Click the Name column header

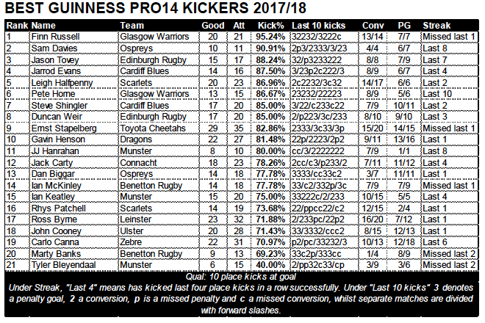click(x=43, y=26)
